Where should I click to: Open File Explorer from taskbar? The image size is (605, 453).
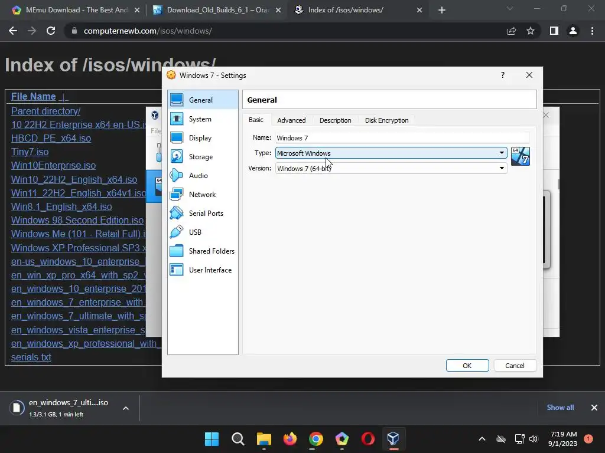(264, 439)
